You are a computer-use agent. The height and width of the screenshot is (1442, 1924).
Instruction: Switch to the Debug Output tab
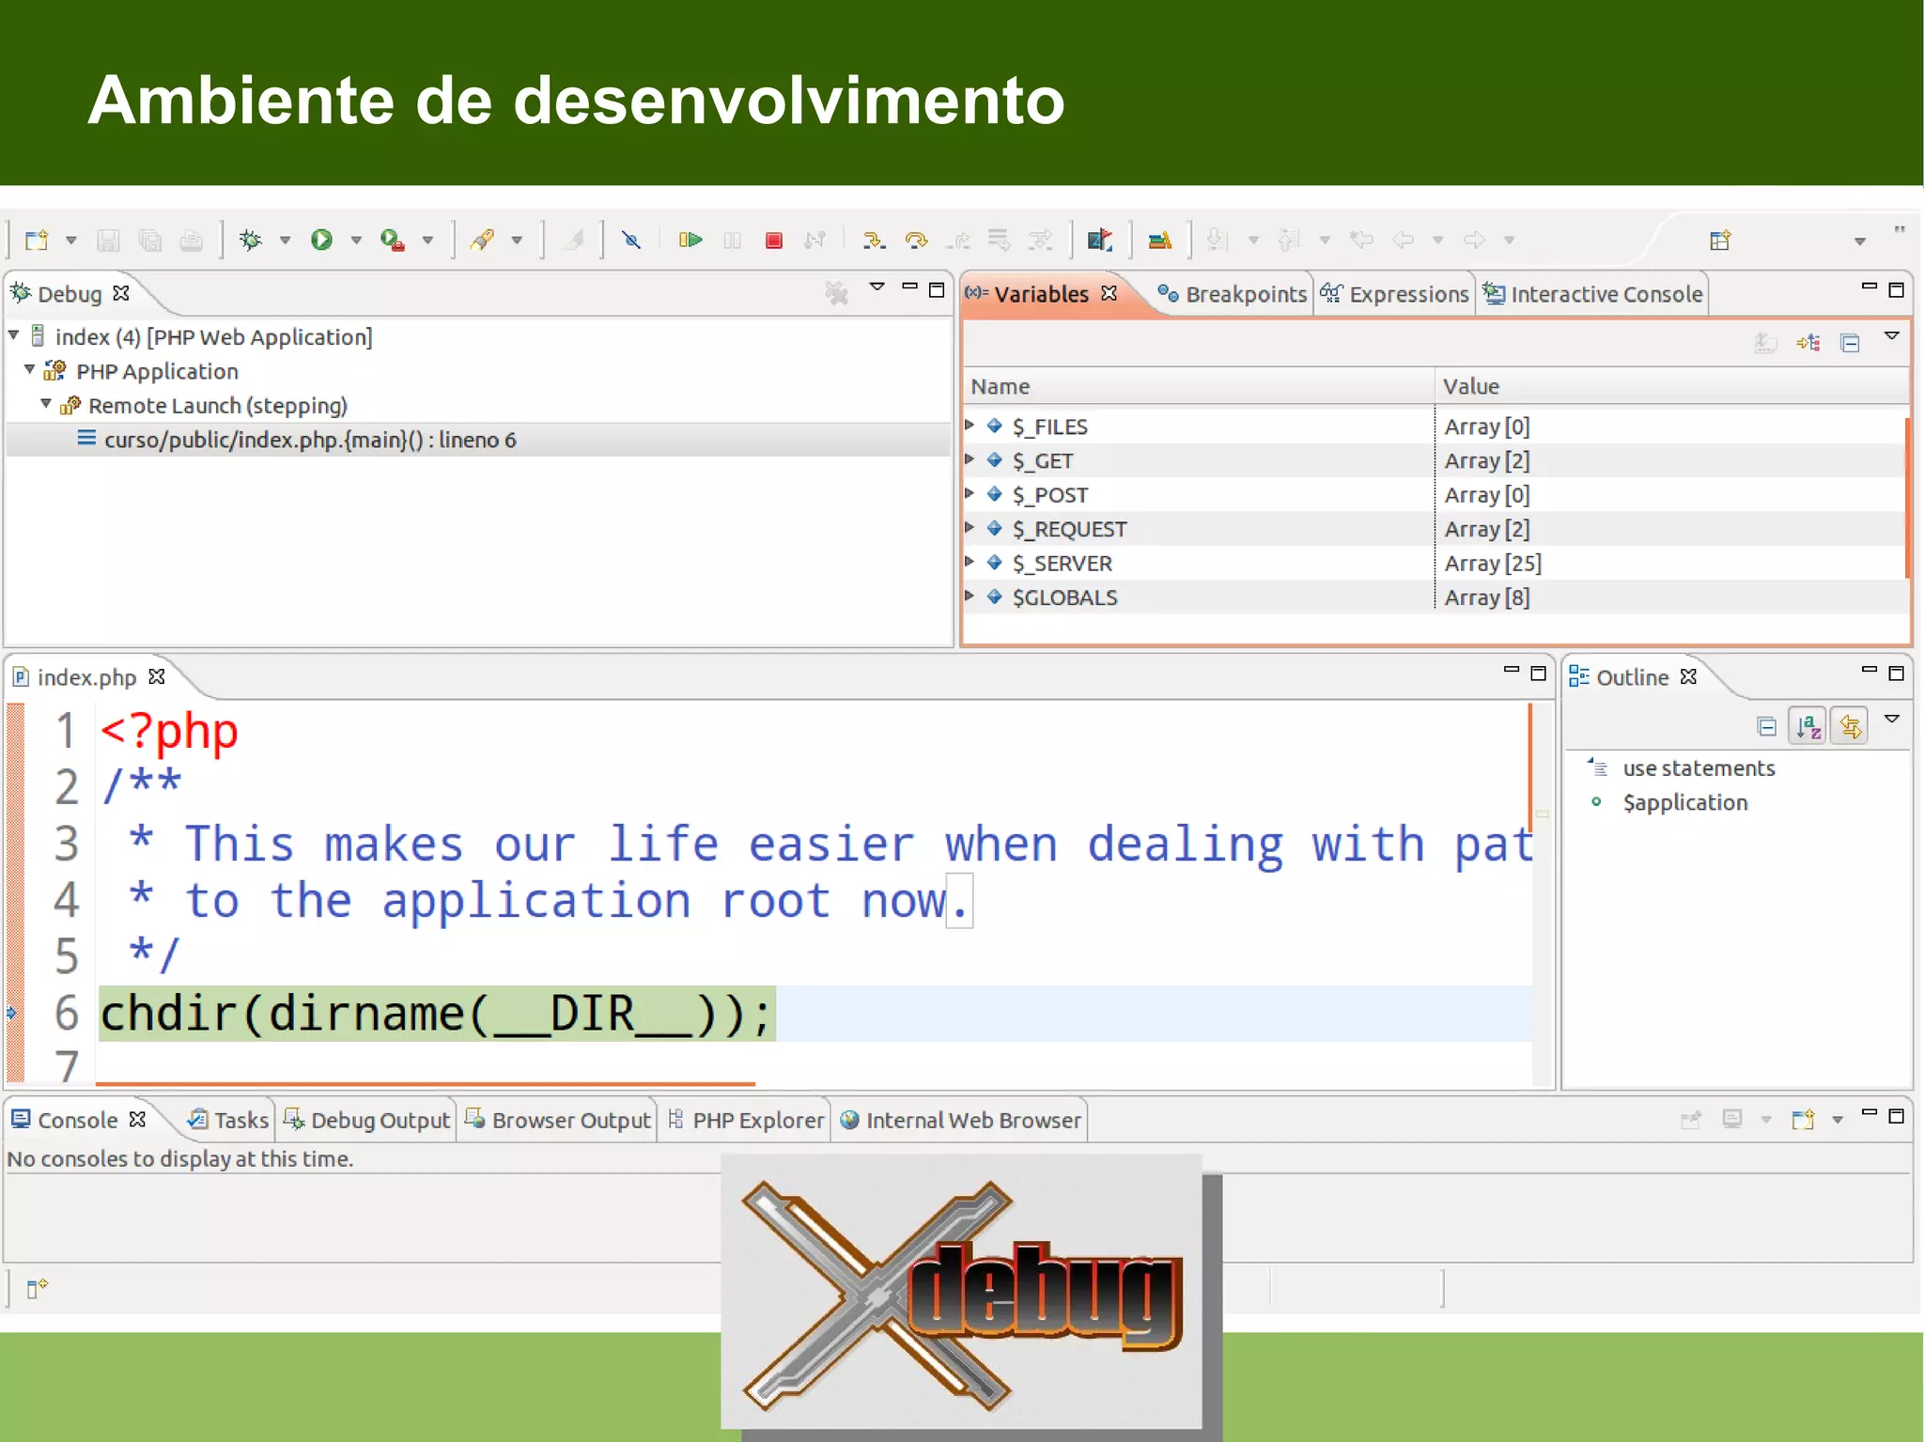(x=366, y=1120)
